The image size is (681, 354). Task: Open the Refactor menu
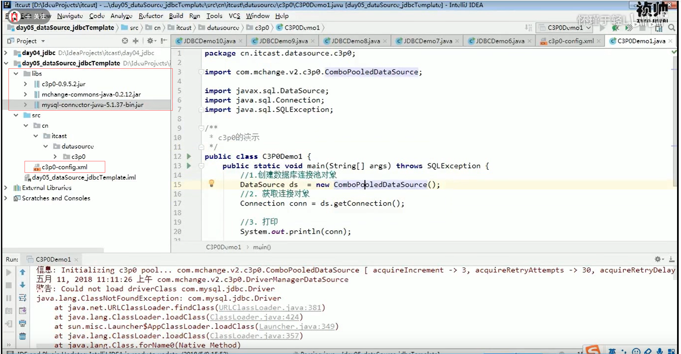pos(150,16)
